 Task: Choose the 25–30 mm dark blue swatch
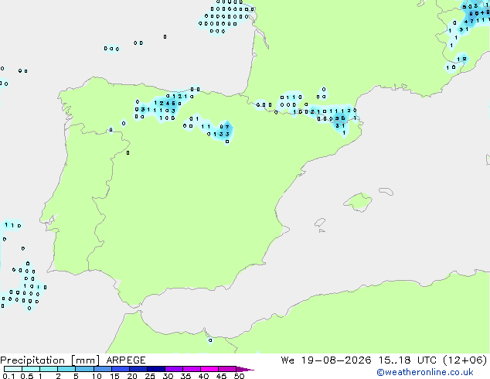coord(155,369)
